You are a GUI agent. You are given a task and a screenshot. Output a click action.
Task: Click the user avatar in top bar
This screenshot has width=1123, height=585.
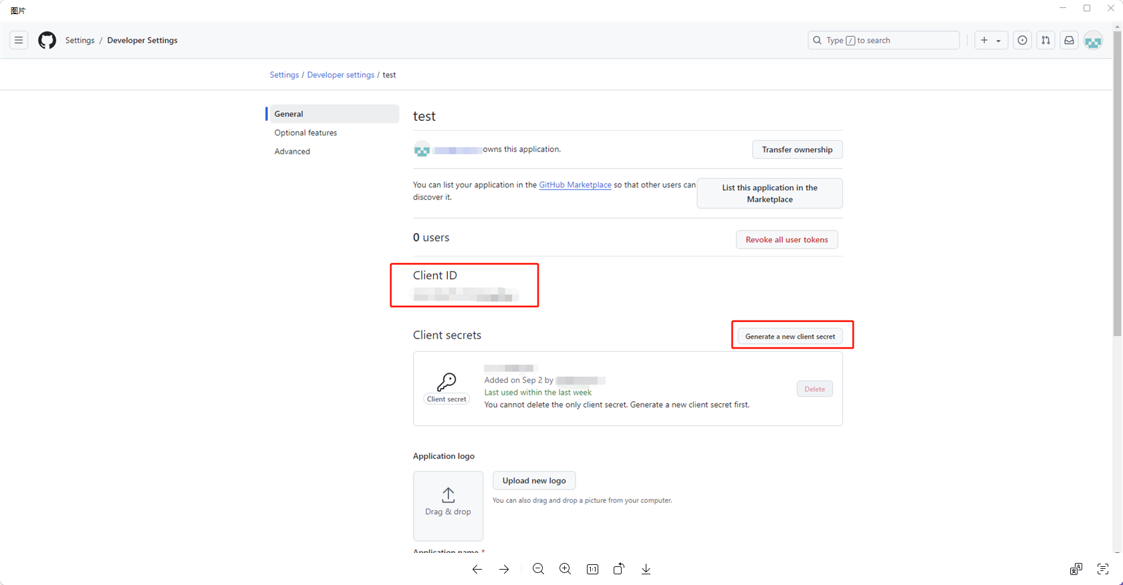click(x=1093, y=41)
